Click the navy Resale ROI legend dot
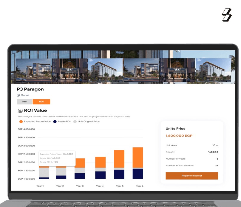Image resolution: width=241 pixels, height=207 pixels. 55,122
